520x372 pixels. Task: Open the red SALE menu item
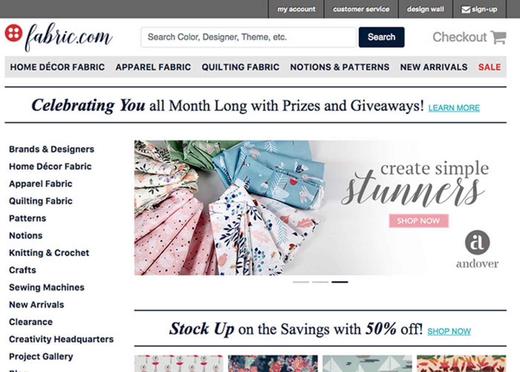click(489, 67)
